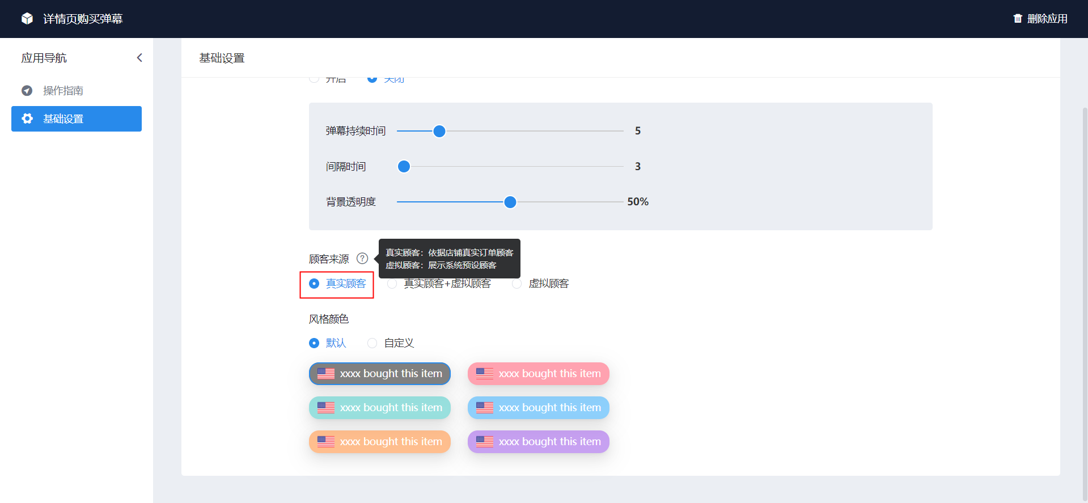The height and width of the screenshot is (503, 1088).
Task: Click the 背景透明度 slider handle
Action: coord(510,202)
